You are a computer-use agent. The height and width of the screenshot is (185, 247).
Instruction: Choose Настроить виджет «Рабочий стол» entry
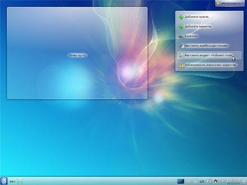coord(209,55)
